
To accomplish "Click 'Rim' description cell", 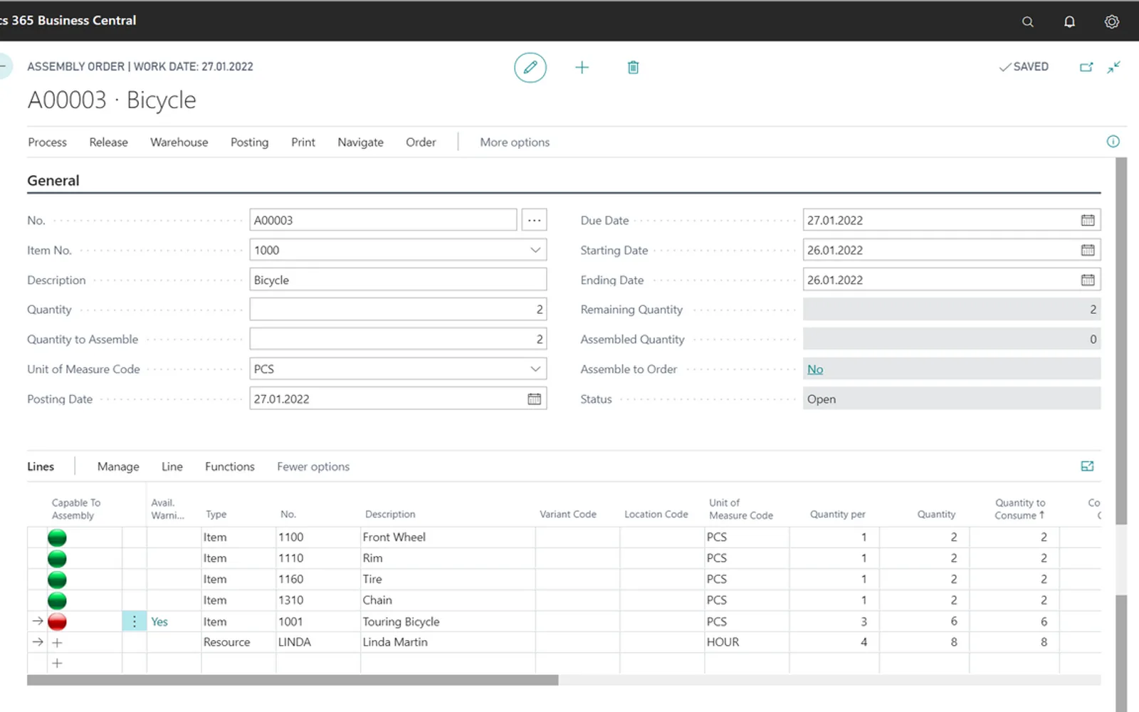I will [x=448, y=558].
